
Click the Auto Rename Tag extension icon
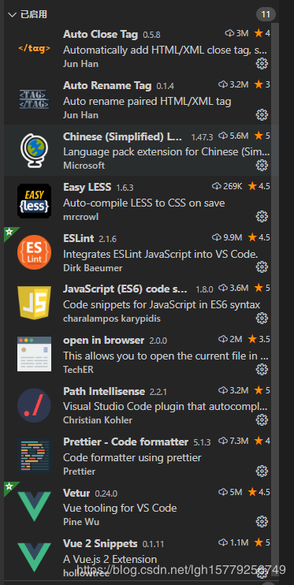[34, 99]
